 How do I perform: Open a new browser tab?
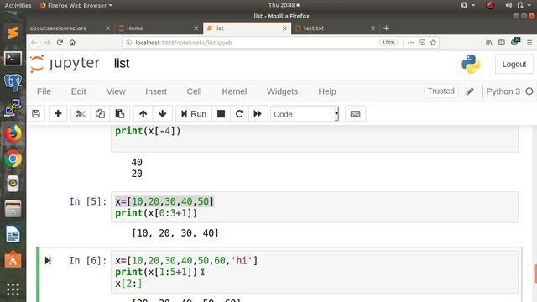[x=386, y=28]
